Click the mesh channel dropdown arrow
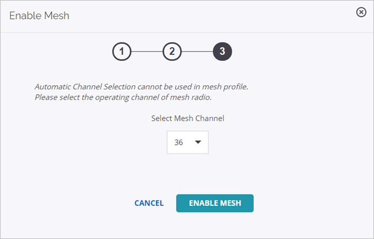This screenshot has height=239, width=374. tap(198, 142)
